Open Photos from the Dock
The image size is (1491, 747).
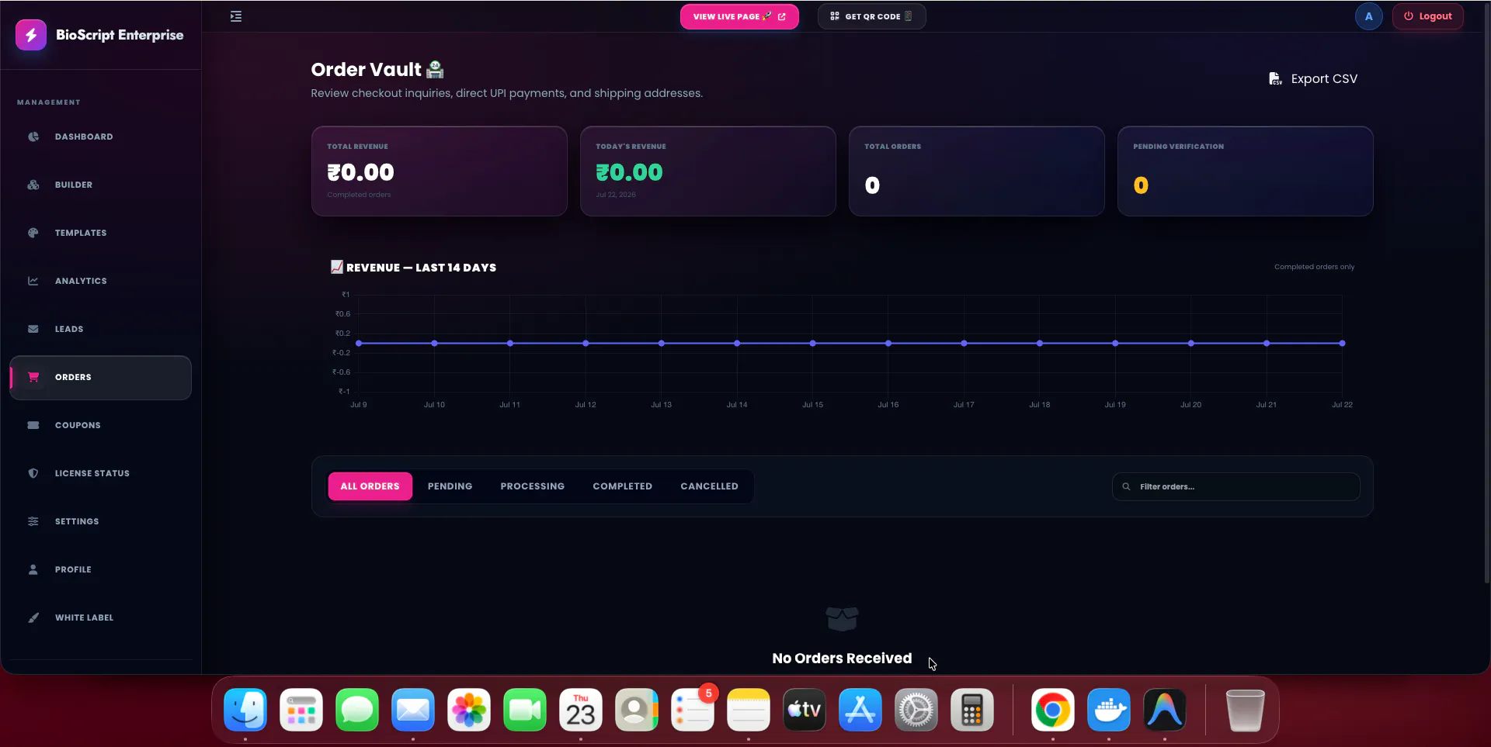[x=469, y=710]
